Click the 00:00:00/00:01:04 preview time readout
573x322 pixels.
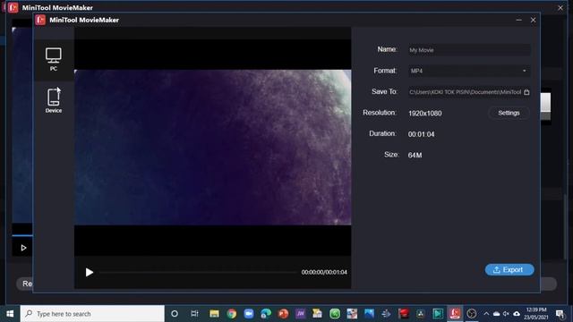(x=324, y=272)
